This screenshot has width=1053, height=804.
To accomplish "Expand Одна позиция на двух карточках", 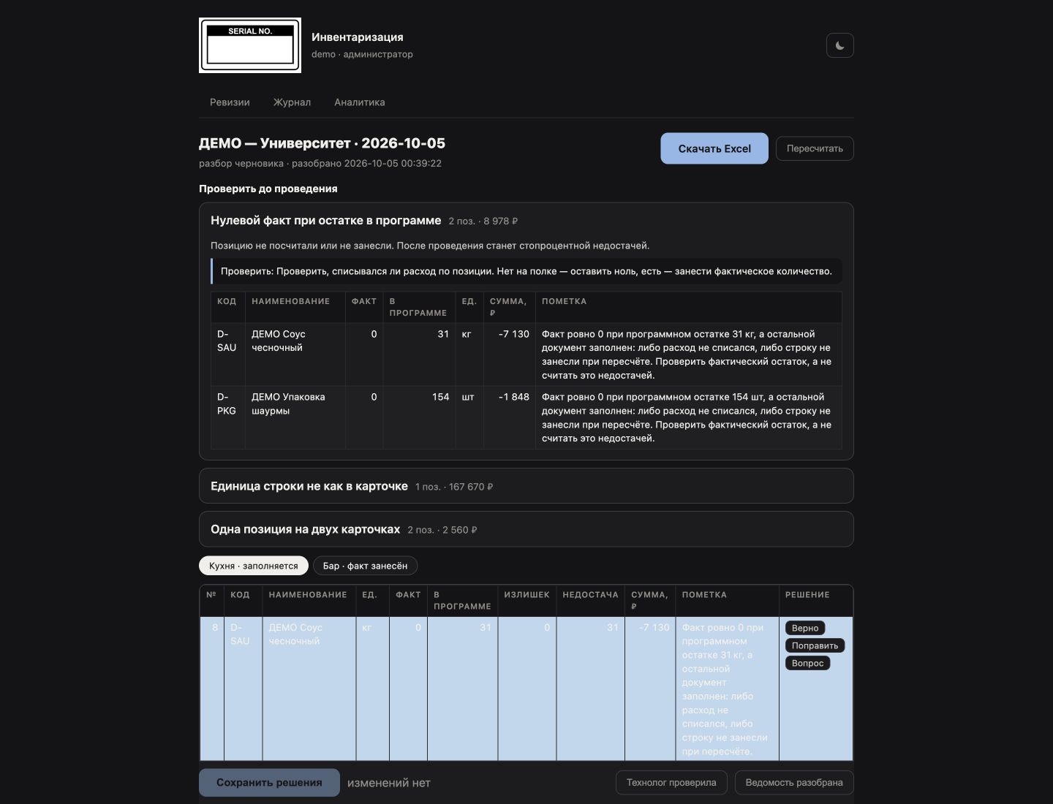I will click(x=526, y=529).
